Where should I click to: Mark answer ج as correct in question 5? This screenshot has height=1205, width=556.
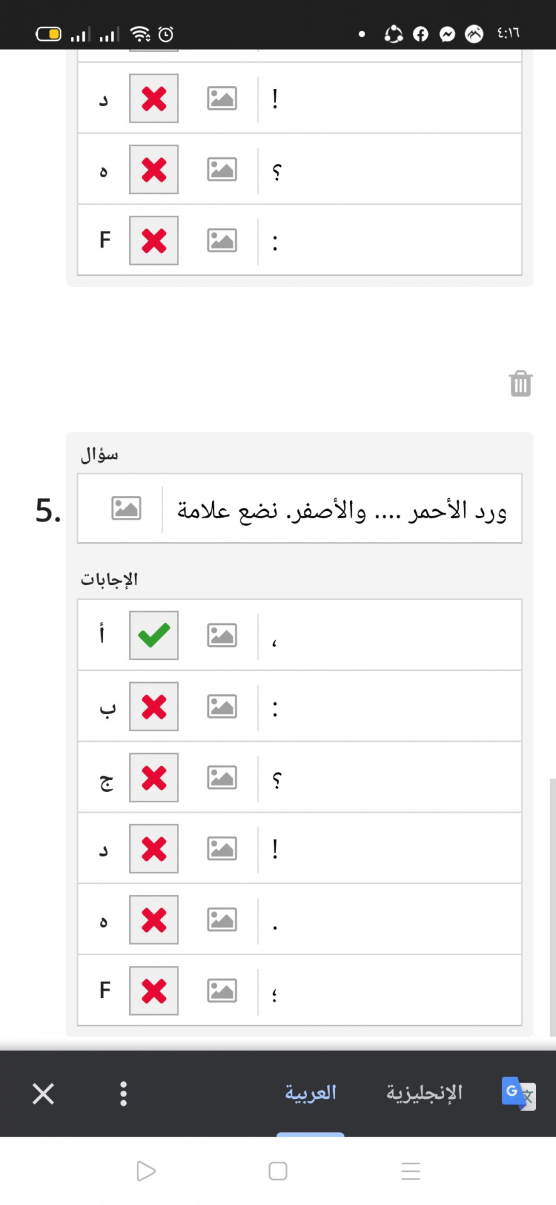(x=154, y=777)
